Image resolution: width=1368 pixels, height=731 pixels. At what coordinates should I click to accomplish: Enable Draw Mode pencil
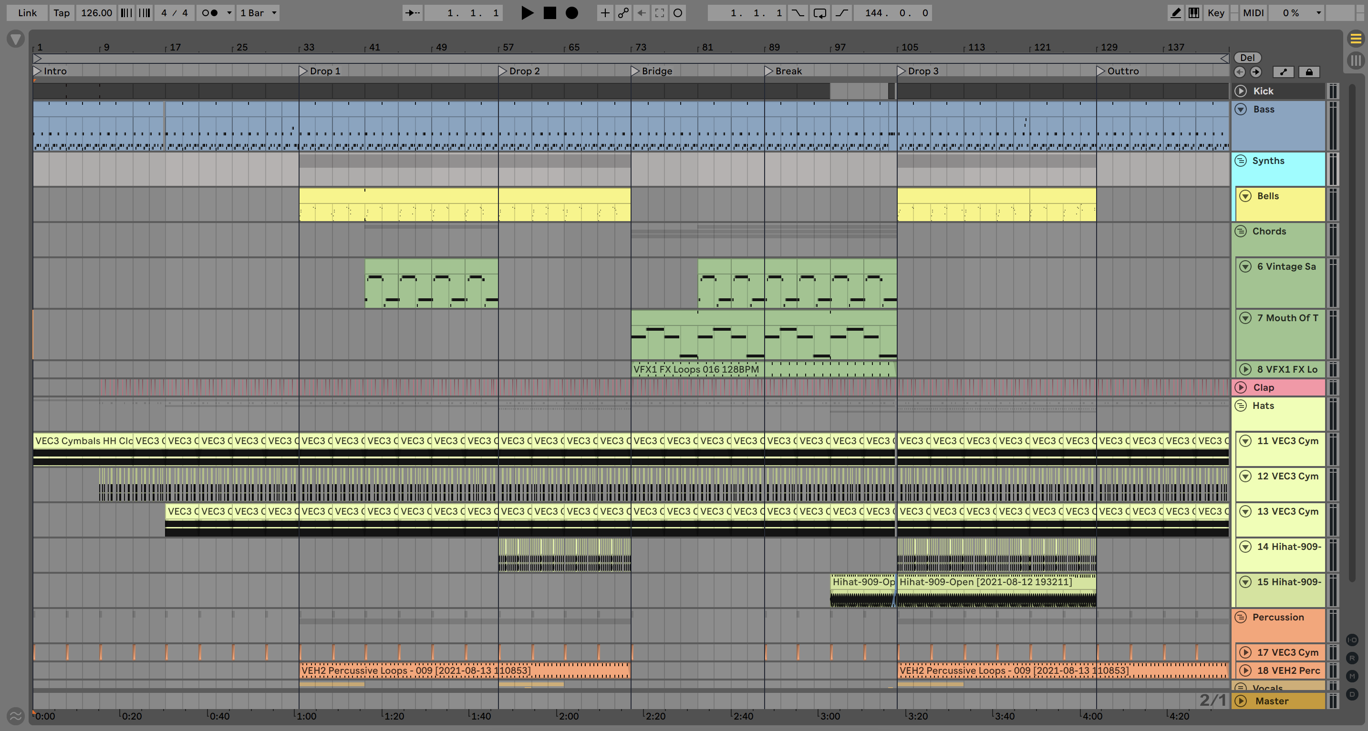click(1176, 13)
